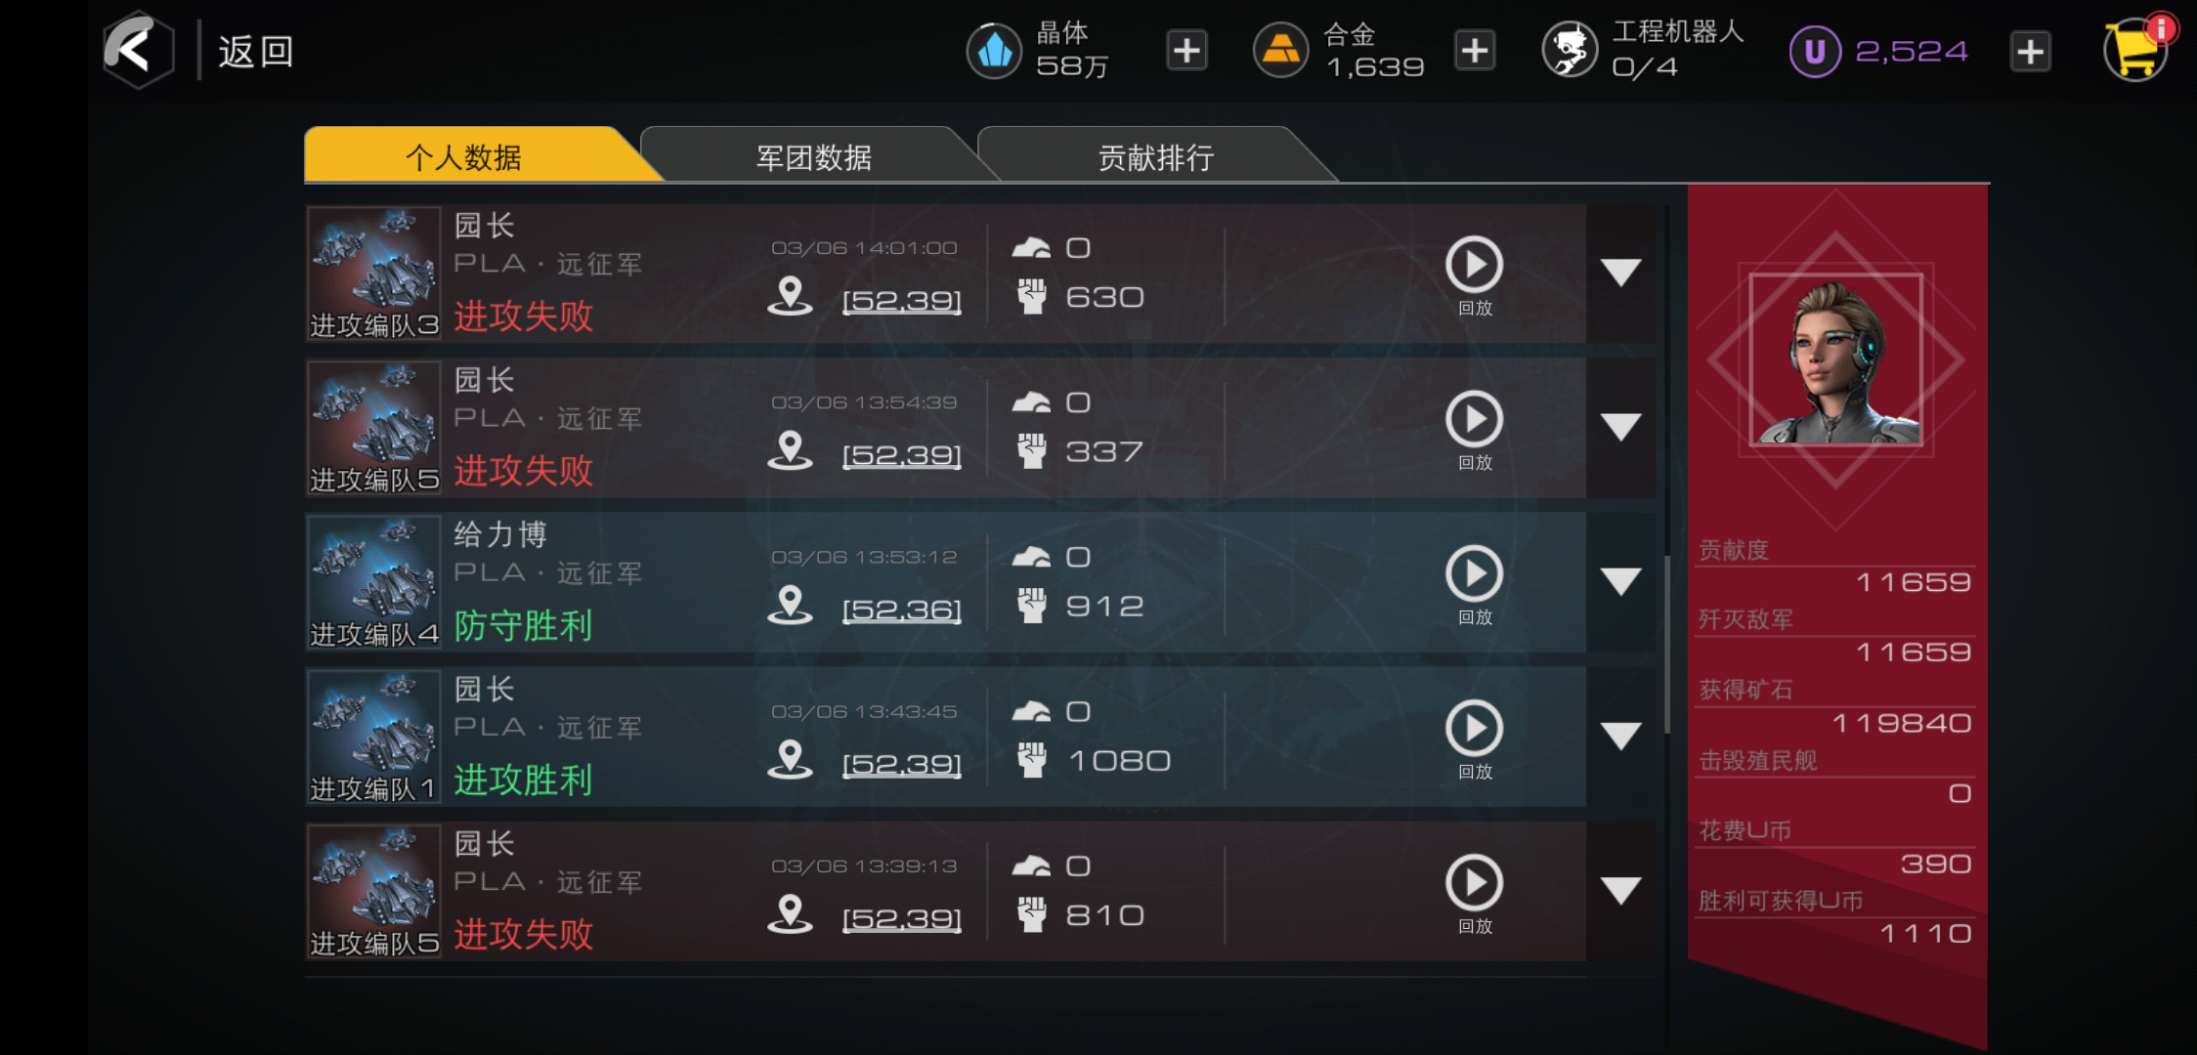This screenshot has width=2197, height=1055.
Task: Tap the commander portrait in red panel
Action: click(x=1836, y=360)
